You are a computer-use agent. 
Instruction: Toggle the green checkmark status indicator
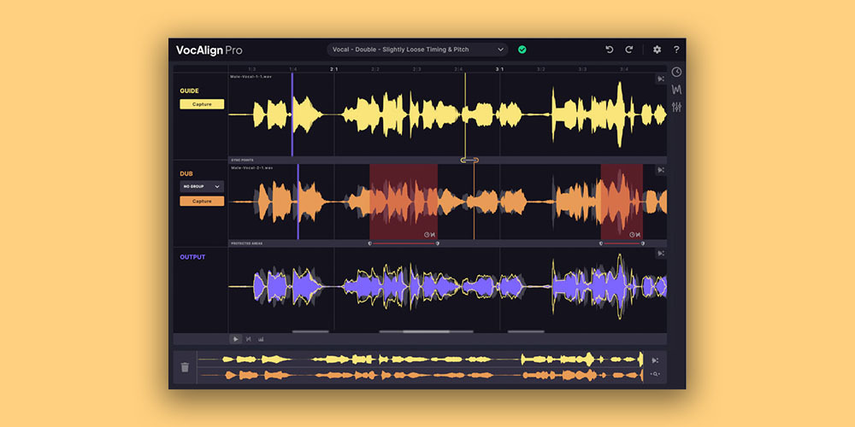pos(522,50)
